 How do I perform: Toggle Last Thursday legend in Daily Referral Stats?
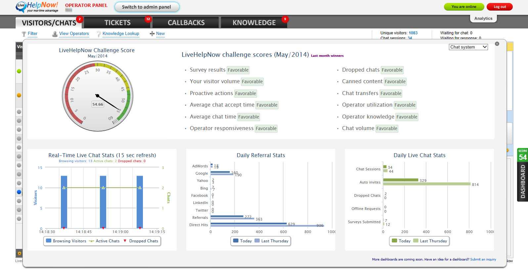click(272, 241)
